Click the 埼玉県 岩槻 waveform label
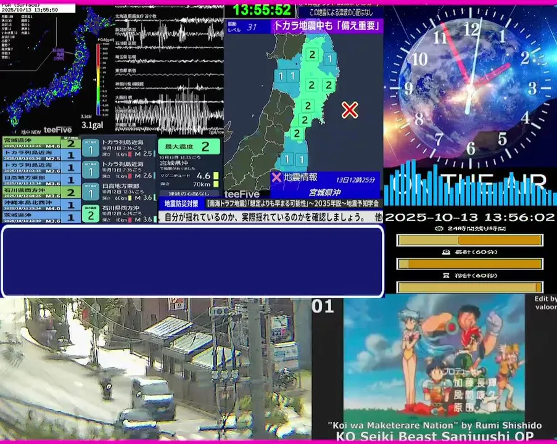 (126, 57)
